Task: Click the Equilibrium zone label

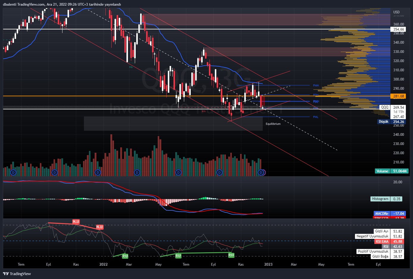Action: click(x=273, y=124)
